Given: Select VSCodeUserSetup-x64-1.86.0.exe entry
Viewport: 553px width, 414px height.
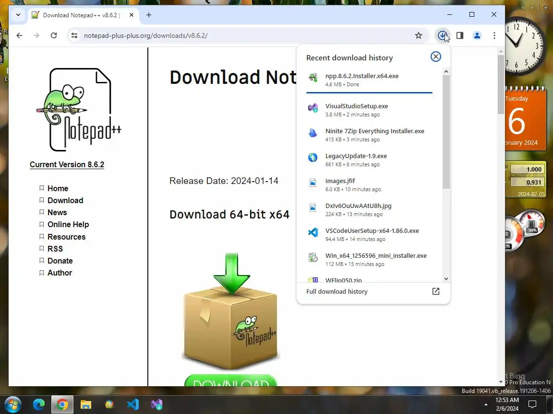Looking at the screenshot, I should coord(369,235).
